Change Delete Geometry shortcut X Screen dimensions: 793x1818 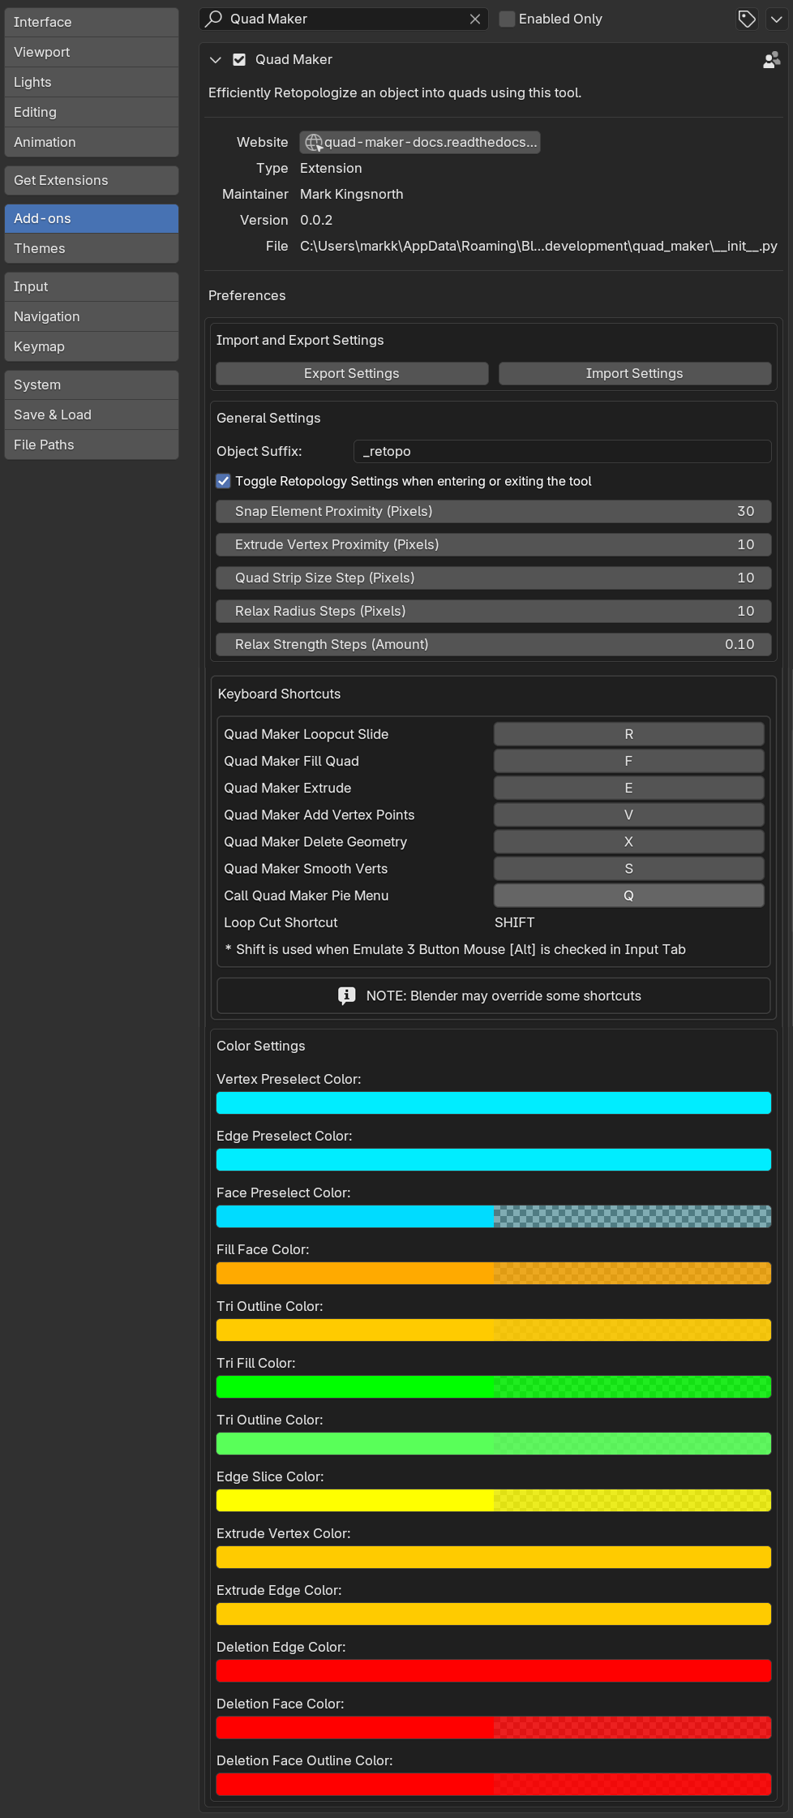point(629,841)
